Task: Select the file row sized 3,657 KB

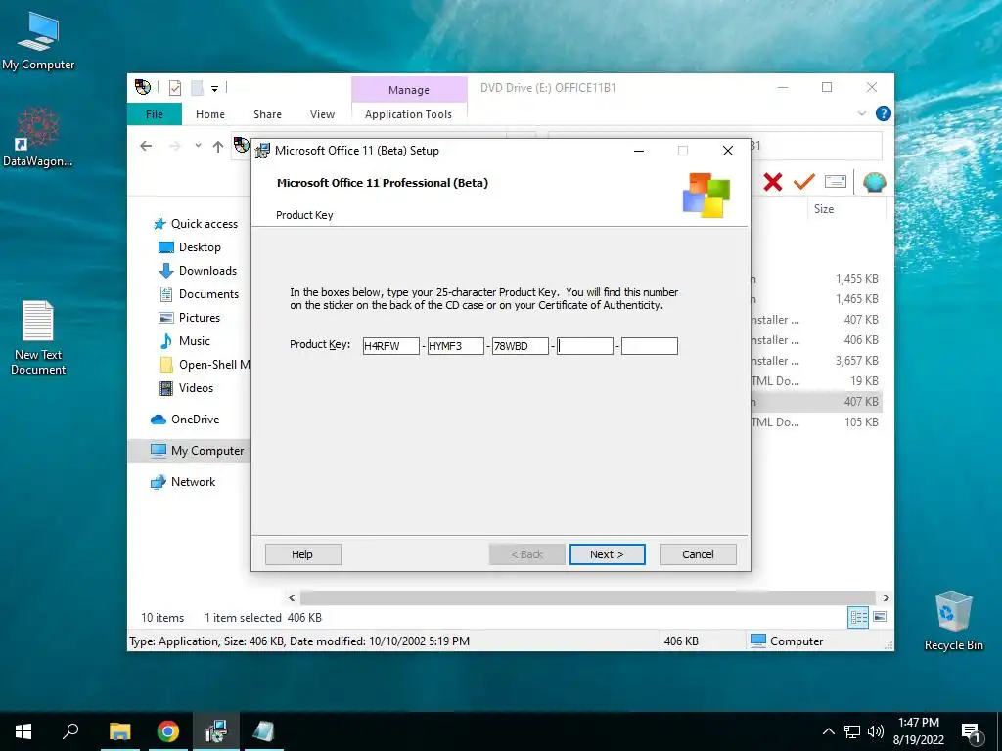Action: [815, 361]
